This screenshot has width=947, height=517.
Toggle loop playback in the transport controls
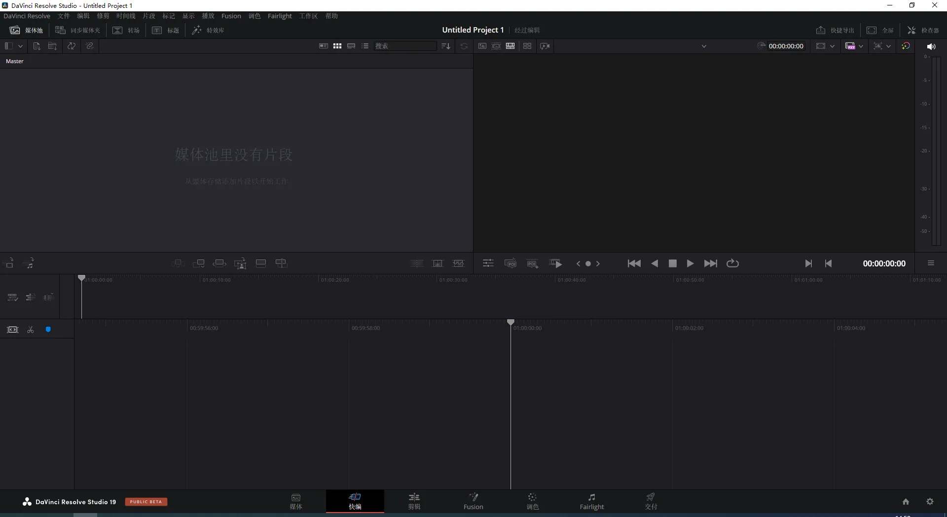733,263
